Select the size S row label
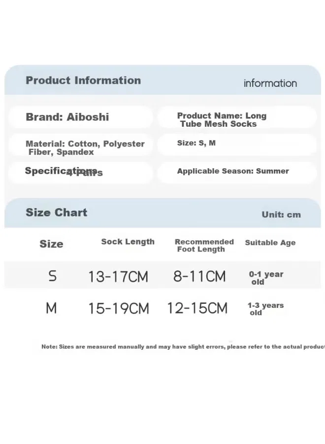The height and width of the screenshot is (444, 325). [x=53, y=276]
